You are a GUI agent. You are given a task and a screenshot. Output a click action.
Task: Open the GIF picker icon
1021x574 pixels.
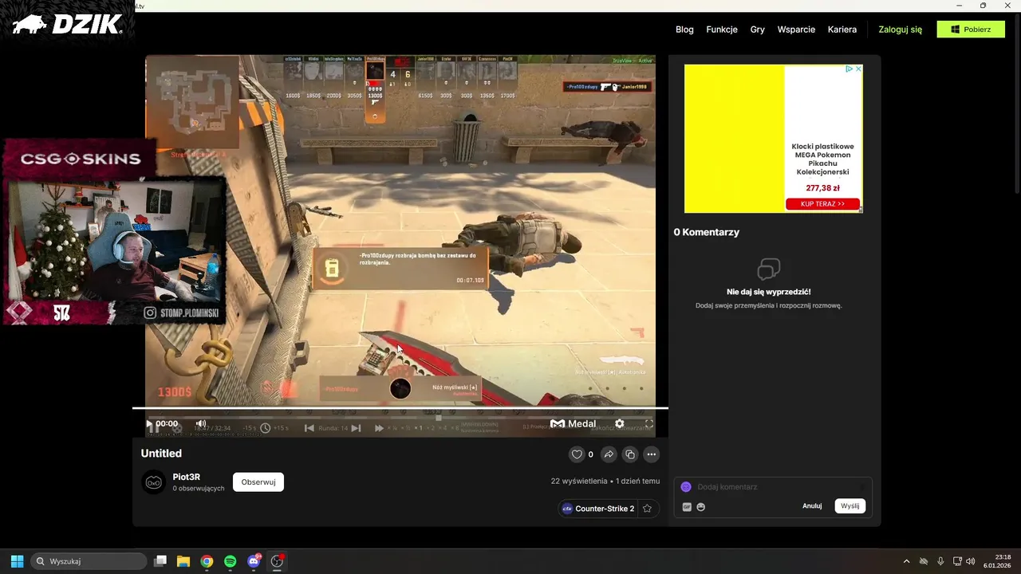(x=687, y=507)
